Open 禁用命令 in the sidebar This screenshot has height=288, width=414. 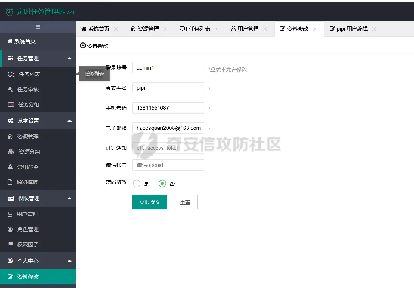click(38, 167)
